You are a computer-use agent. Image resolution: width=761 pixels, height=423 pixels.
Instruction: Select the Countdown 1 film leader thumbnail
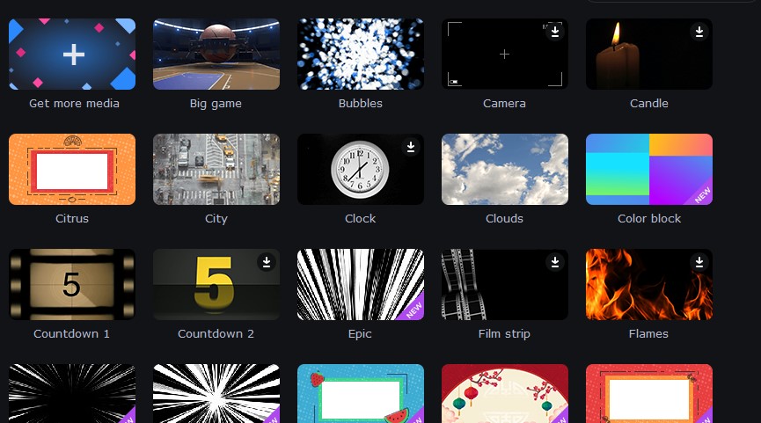[x=72, y=284]
